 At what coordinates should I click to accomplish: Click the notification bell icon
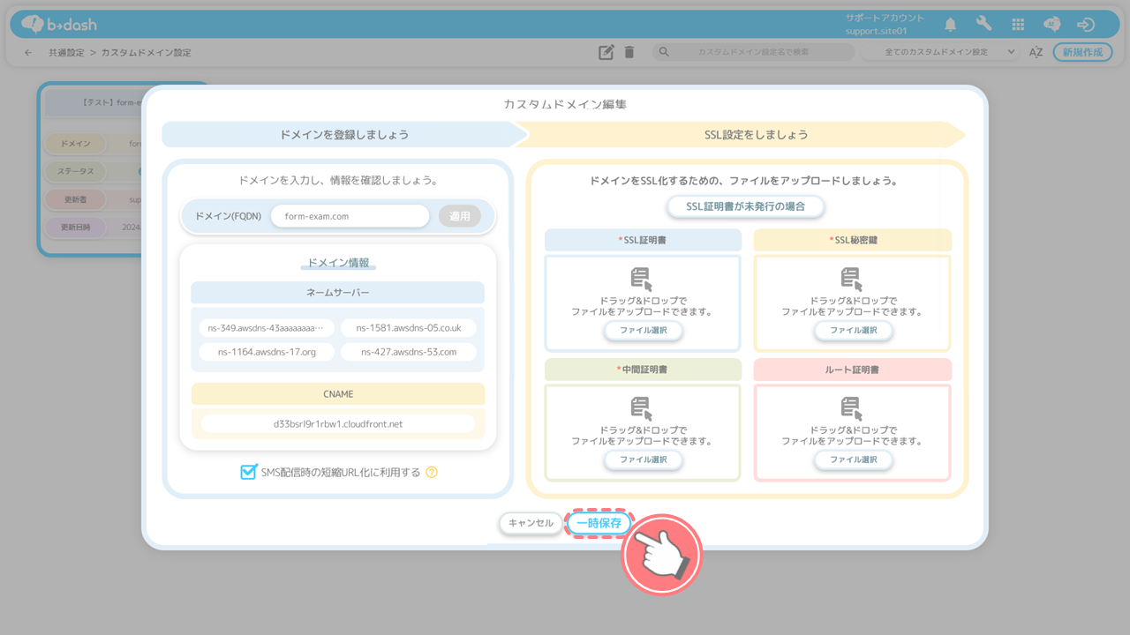click(951, 25)
